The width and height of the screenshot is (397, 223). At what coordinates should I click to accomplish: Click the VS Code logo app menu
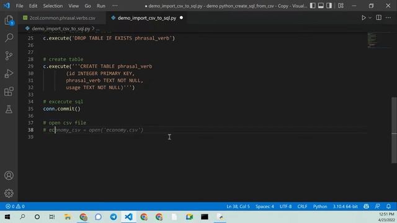click(7, 6)
